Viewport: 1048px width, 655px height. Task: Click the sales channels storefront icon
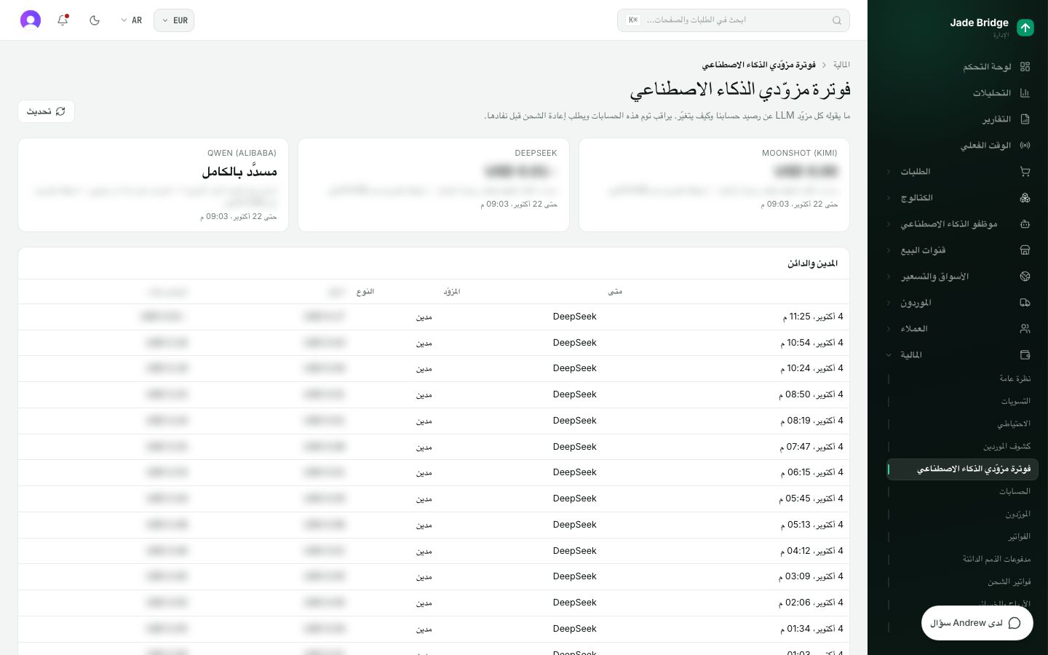[1025, 250]
